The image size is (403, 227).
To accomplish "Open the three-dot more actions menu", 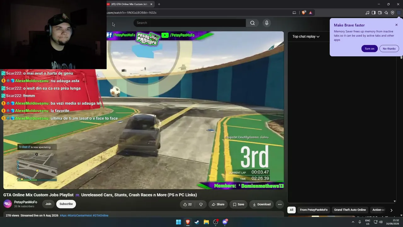I will pos(280,204).
